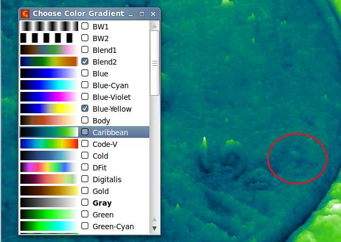Viewport: 341px width, 242px height.
Task: Click the Caribbean gradient swatch
Action: coord(49,132)
